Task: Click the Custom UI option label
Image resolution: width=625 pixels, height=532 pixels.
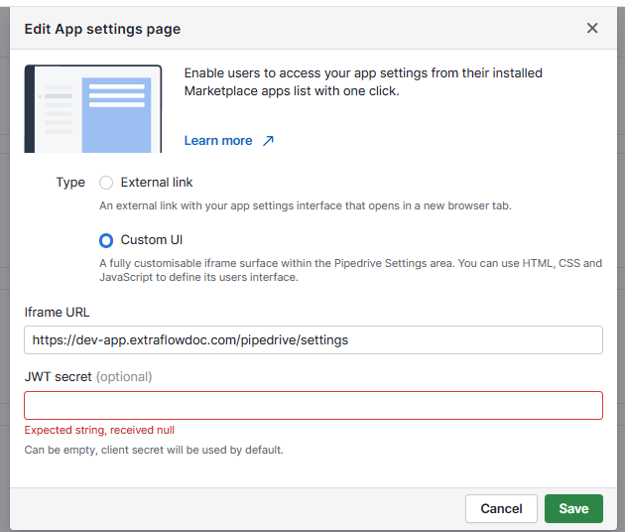Action: tap(152, 240)
